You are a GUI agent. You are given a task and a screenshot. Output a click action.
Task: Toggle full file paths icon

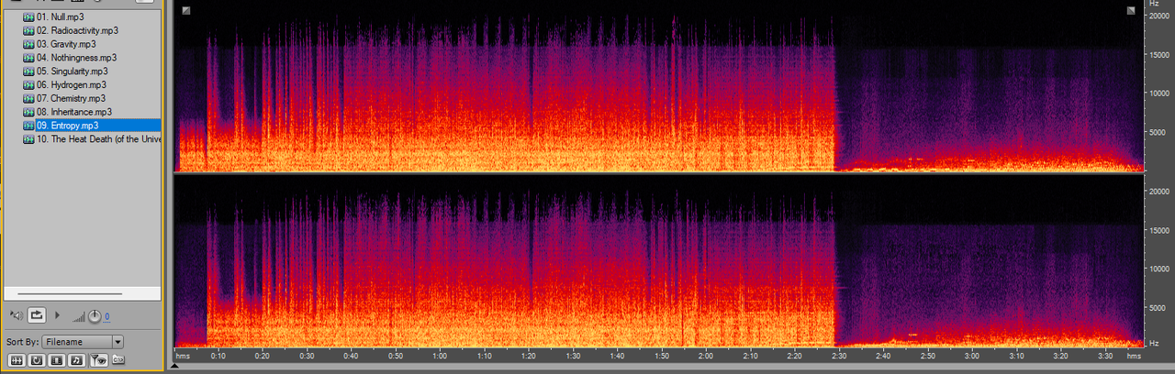tap(117, 359)
